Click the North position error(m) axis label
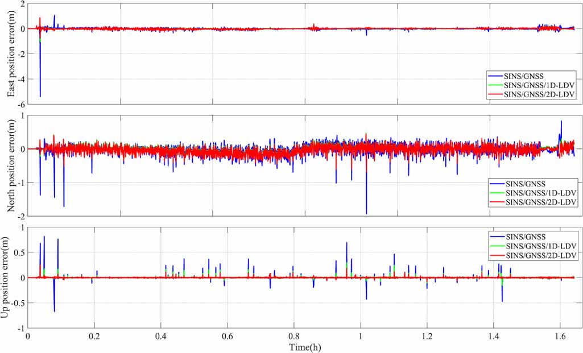Viewport: 583px width, 353px height. tap(10, 165)
